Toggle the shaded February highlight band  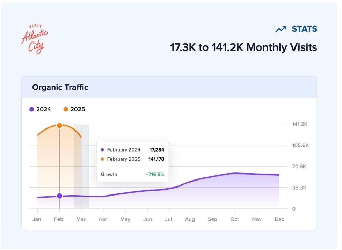point(81,164)
